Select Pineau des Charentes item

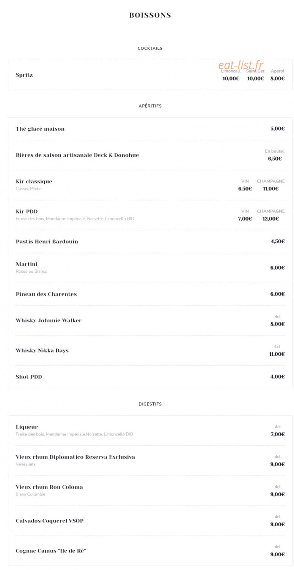coord(46,294)
